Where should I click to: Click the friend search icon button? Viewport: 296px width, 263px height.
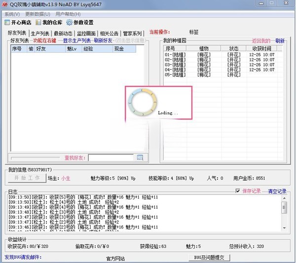[x=140, y=158]
